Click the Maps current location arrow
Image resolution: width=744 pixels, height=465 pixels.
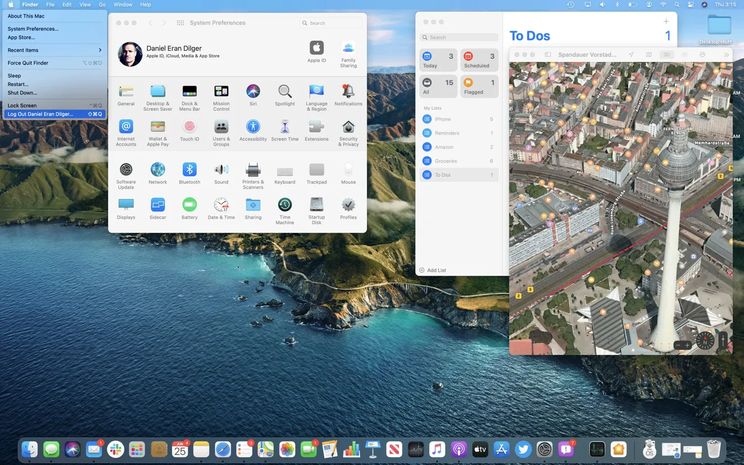[x=631, y=55]
